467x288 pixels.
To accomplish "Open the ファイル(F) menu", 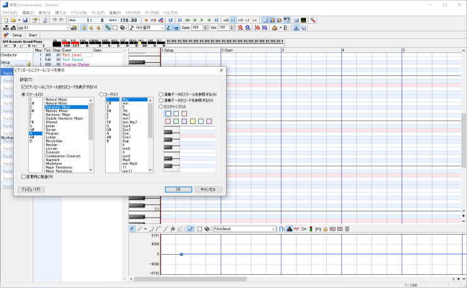I will pyautogui.click(x=10, y=13).
